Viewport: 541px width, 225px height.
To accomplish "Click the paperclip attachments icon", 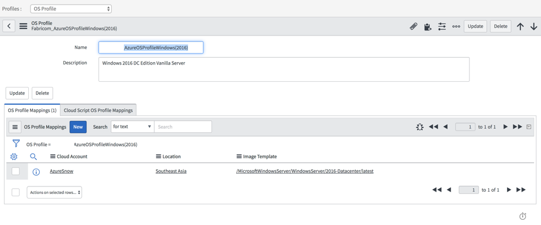I will coord(413,26).
